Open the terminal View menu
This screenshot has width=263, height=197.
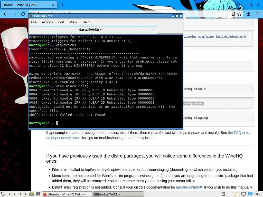pos(73,22)
